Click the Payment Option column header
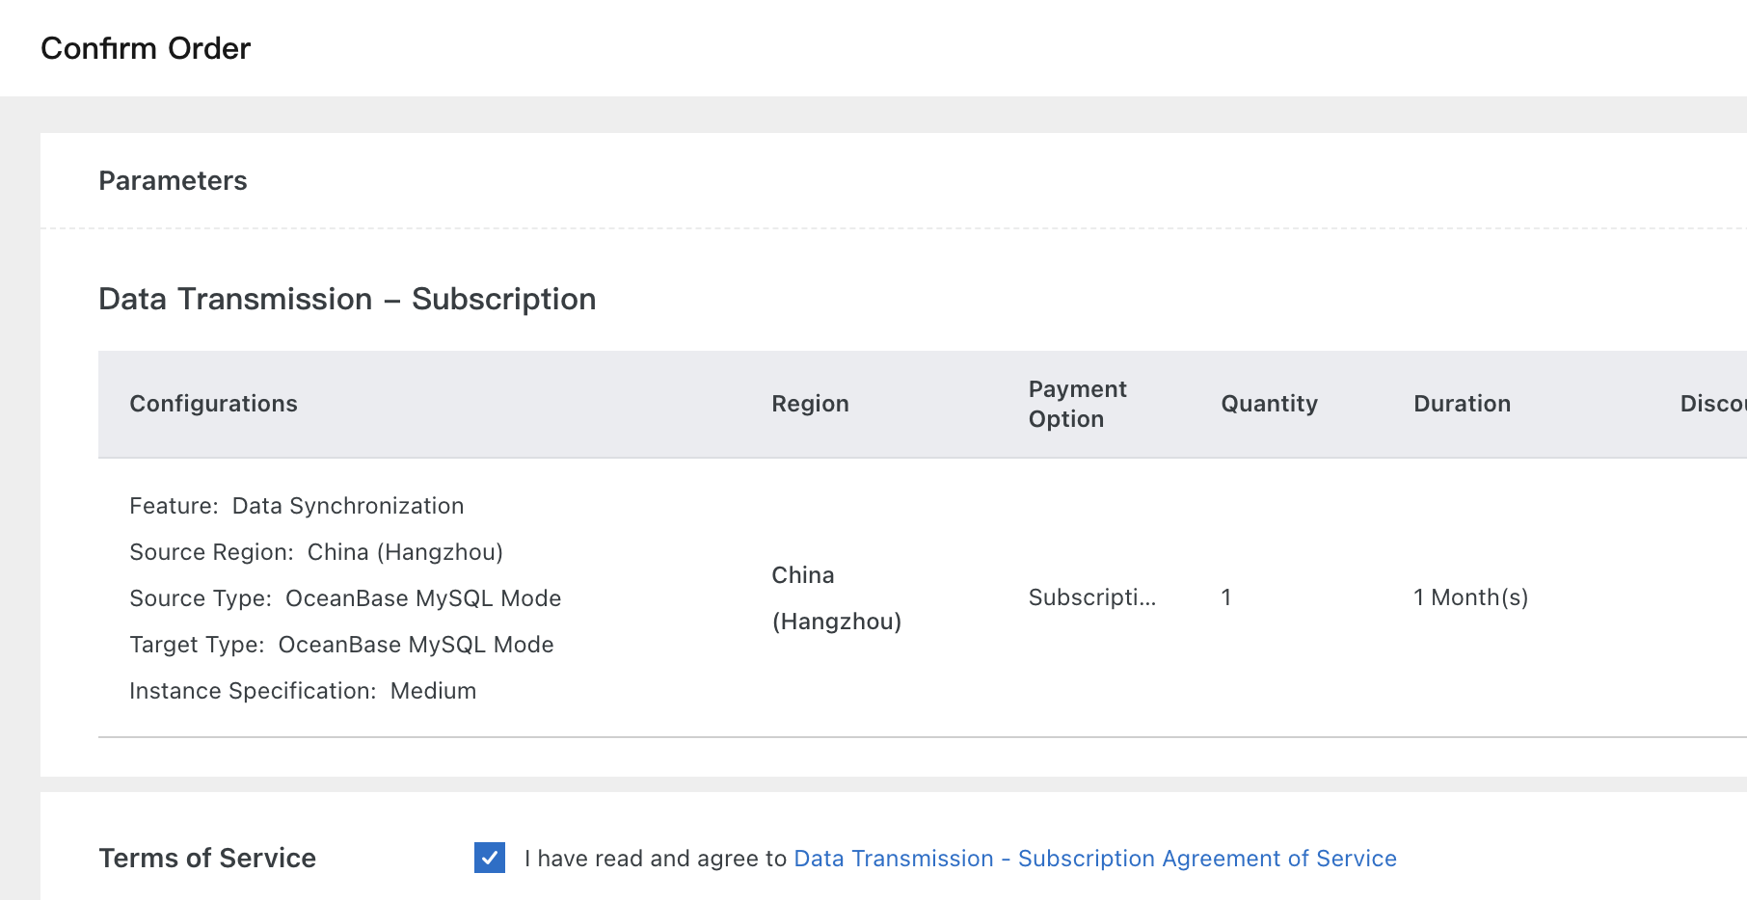Image resolution: width=1747 pixels, height=900 pixels. 1077,404
